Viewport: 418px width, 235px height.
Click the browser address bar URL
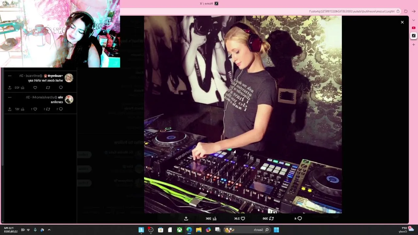pyautogui.click(x=351, y=11)
